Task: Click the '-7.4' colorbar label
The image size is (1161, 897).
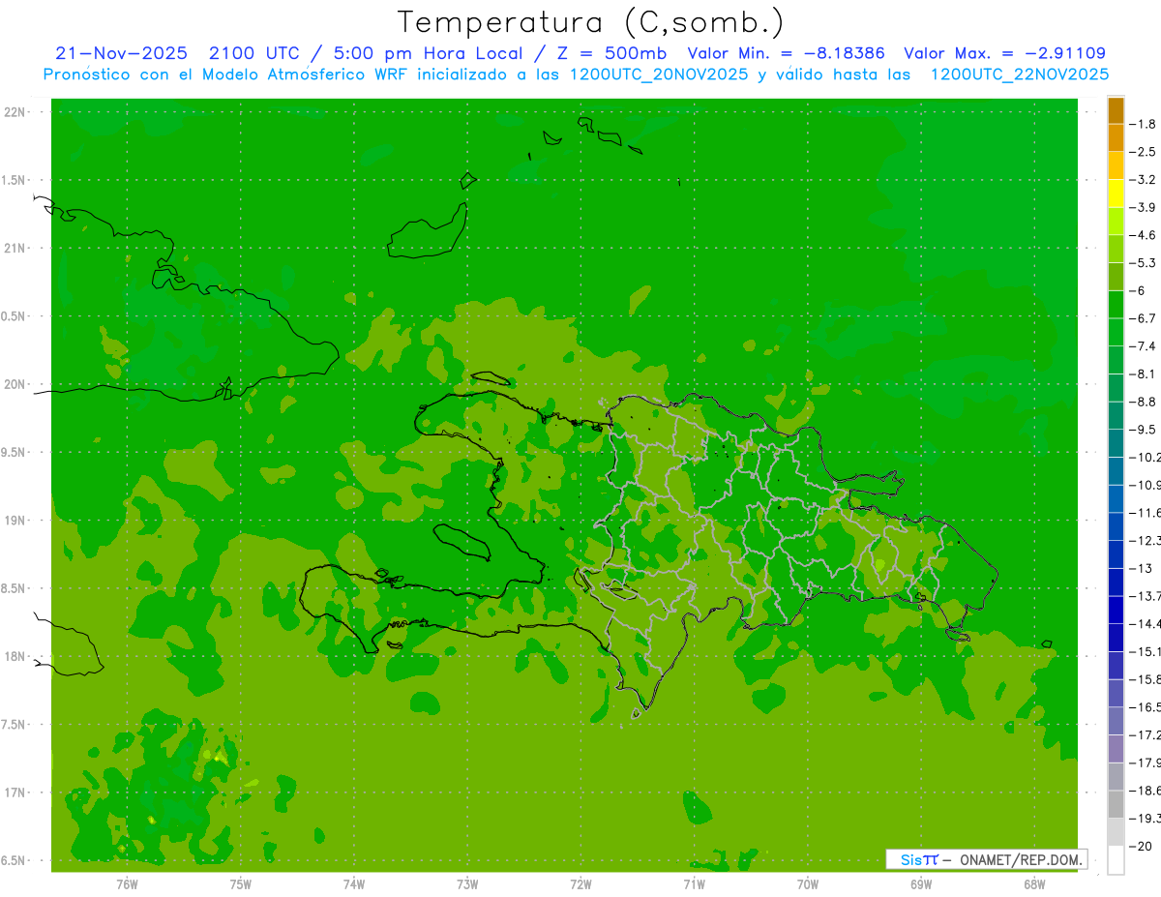Action: pos(1143,346)
